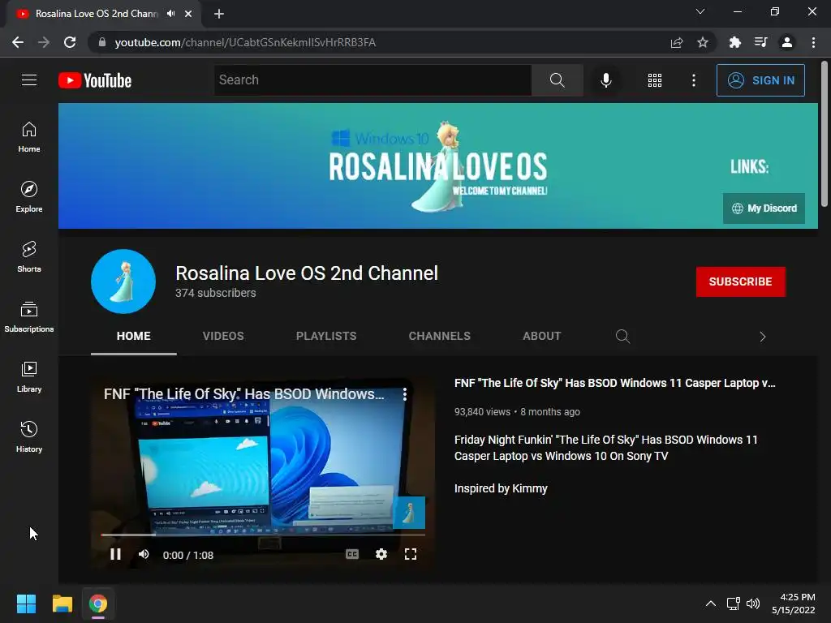Screen dimensions: 831x623
Task: Bookmark this page with star icon
Action: click(703, 42)
